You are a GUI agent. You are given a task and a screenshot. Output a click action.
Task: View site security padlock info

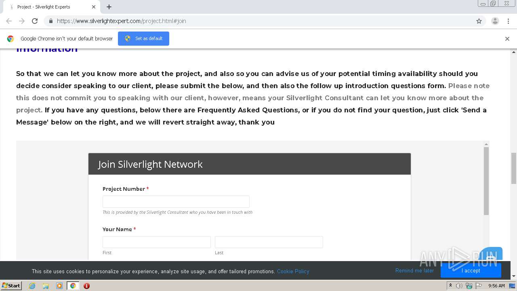(50, 21)
